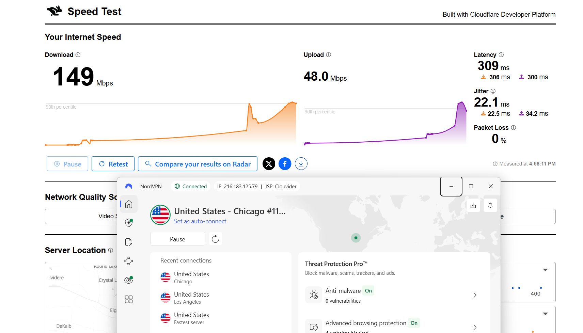
Task: Click the Server Location map thumbnail
Action: [81, 297]
